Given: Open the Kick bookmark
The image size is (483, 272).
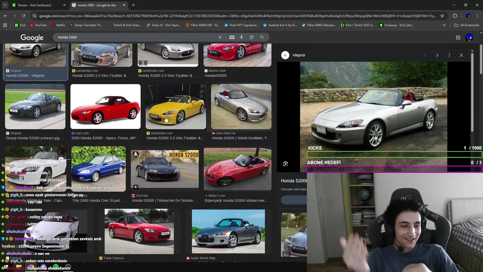Looking at the screenshot, I should pos(20,25).
